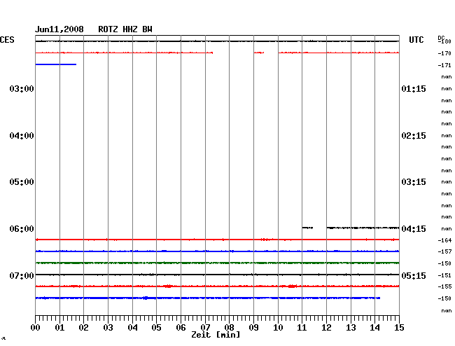Click the "13" minute tick label
This screenshot has width=455, height=346.
coord(351,327)
